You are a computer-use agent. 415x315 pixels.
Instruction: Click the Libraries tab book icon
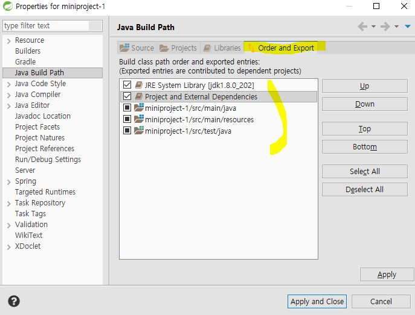pyautogui.click(x=207, y=48)
